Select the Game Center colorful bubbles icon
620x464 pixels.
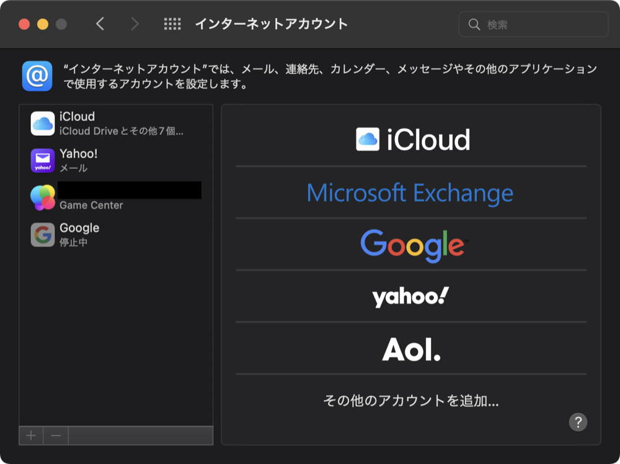(x=43, y=197)
